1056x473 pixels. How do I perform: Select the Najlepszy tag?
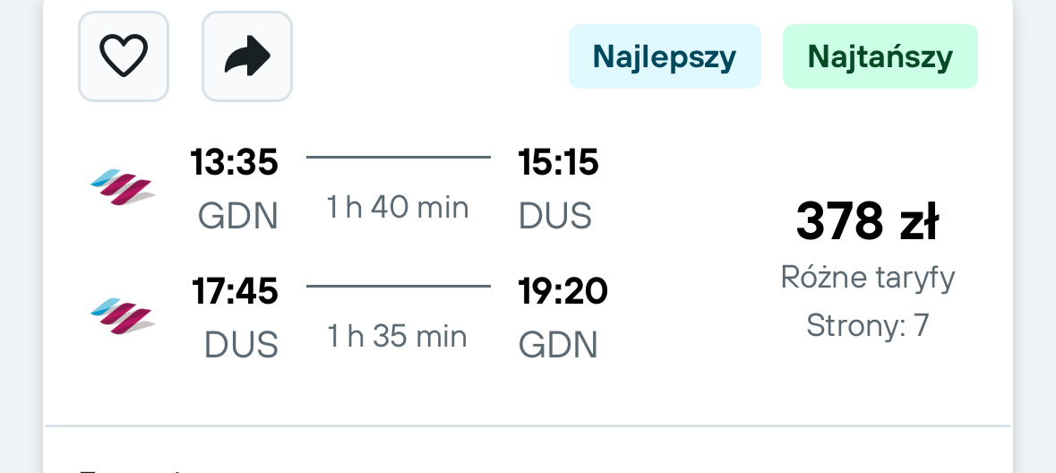pos(665,56)
